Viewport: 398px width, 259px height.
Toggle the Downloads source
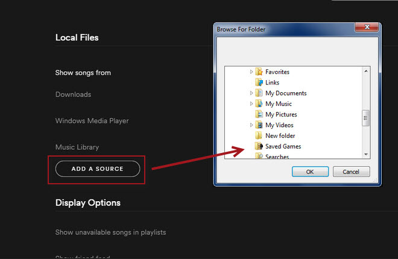pyautogui.click(x=73, y=95)
